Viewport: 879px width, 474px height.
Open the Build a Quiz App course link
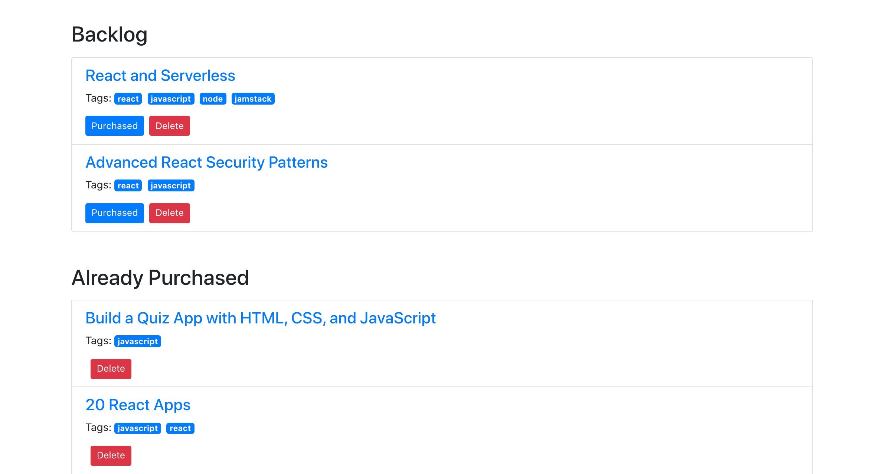tap(261, 318)
